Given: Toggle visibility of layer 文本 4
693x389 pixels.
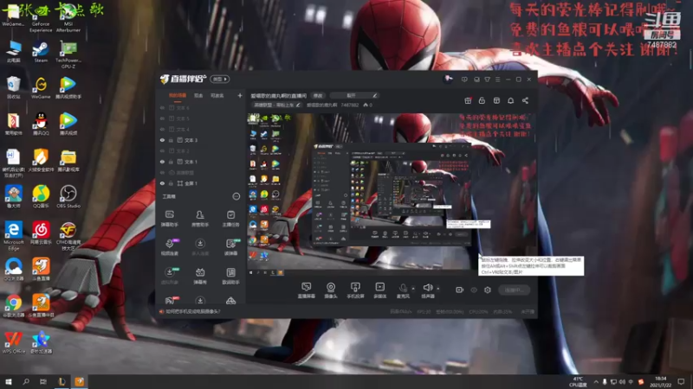Looking at the screenshot, I should (x=162, y=129).
